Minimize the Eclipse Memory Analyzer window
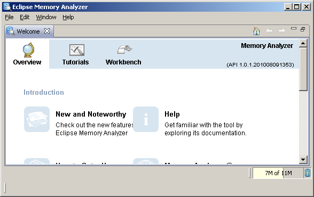 coord(288,7)
